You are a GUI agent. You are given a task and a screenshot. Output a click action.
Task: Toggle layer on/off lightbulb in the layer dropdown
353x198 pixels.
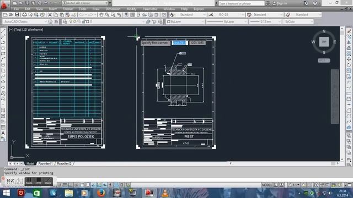point(71,21)
